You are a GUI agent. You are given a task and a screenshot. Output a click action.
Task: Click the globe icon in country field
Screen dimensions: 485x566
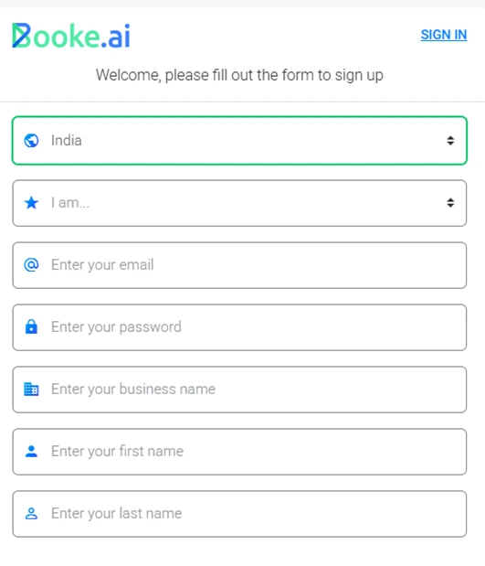[x=31, y=141]
